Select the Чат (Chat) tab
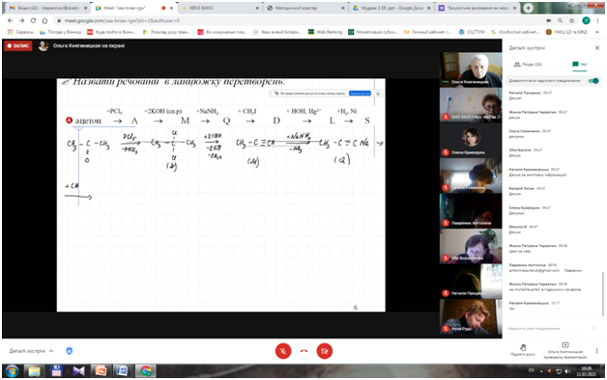Image resolution: width=607 pixels, height=380 pixels. click(580, 65)
